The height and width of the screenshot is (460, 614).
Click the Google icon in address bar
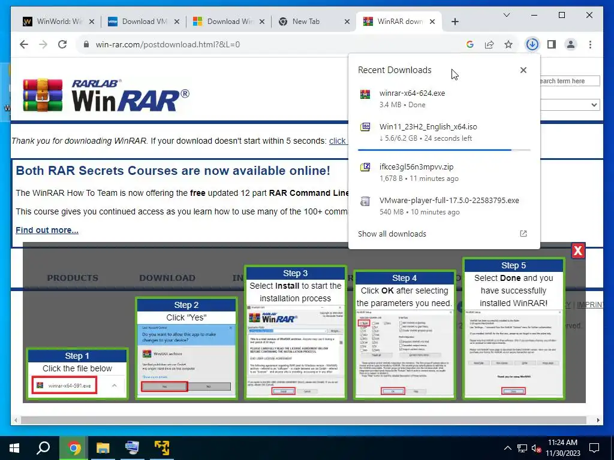470,44
